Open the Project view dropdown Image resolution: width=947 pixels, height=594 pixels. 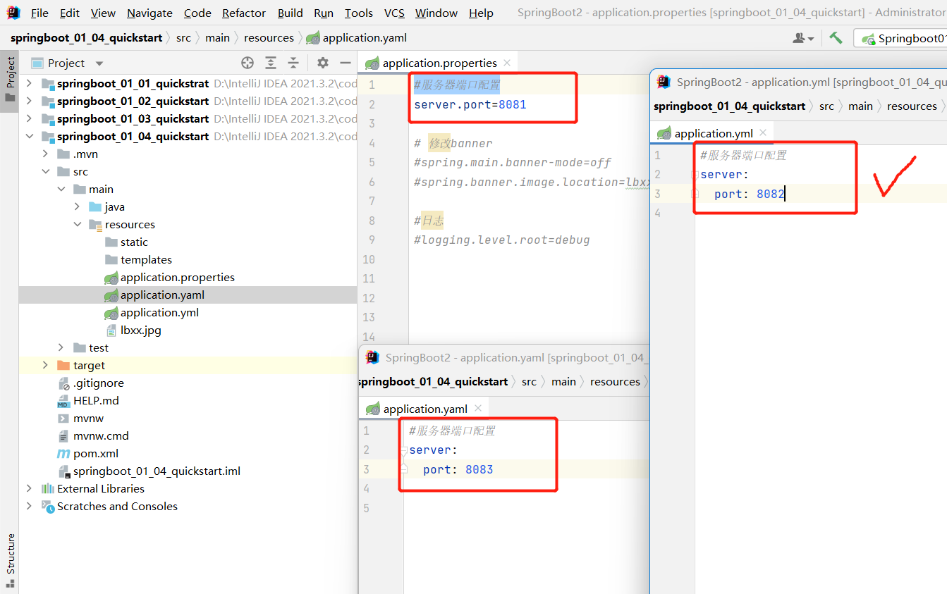[x=98, y=63]
